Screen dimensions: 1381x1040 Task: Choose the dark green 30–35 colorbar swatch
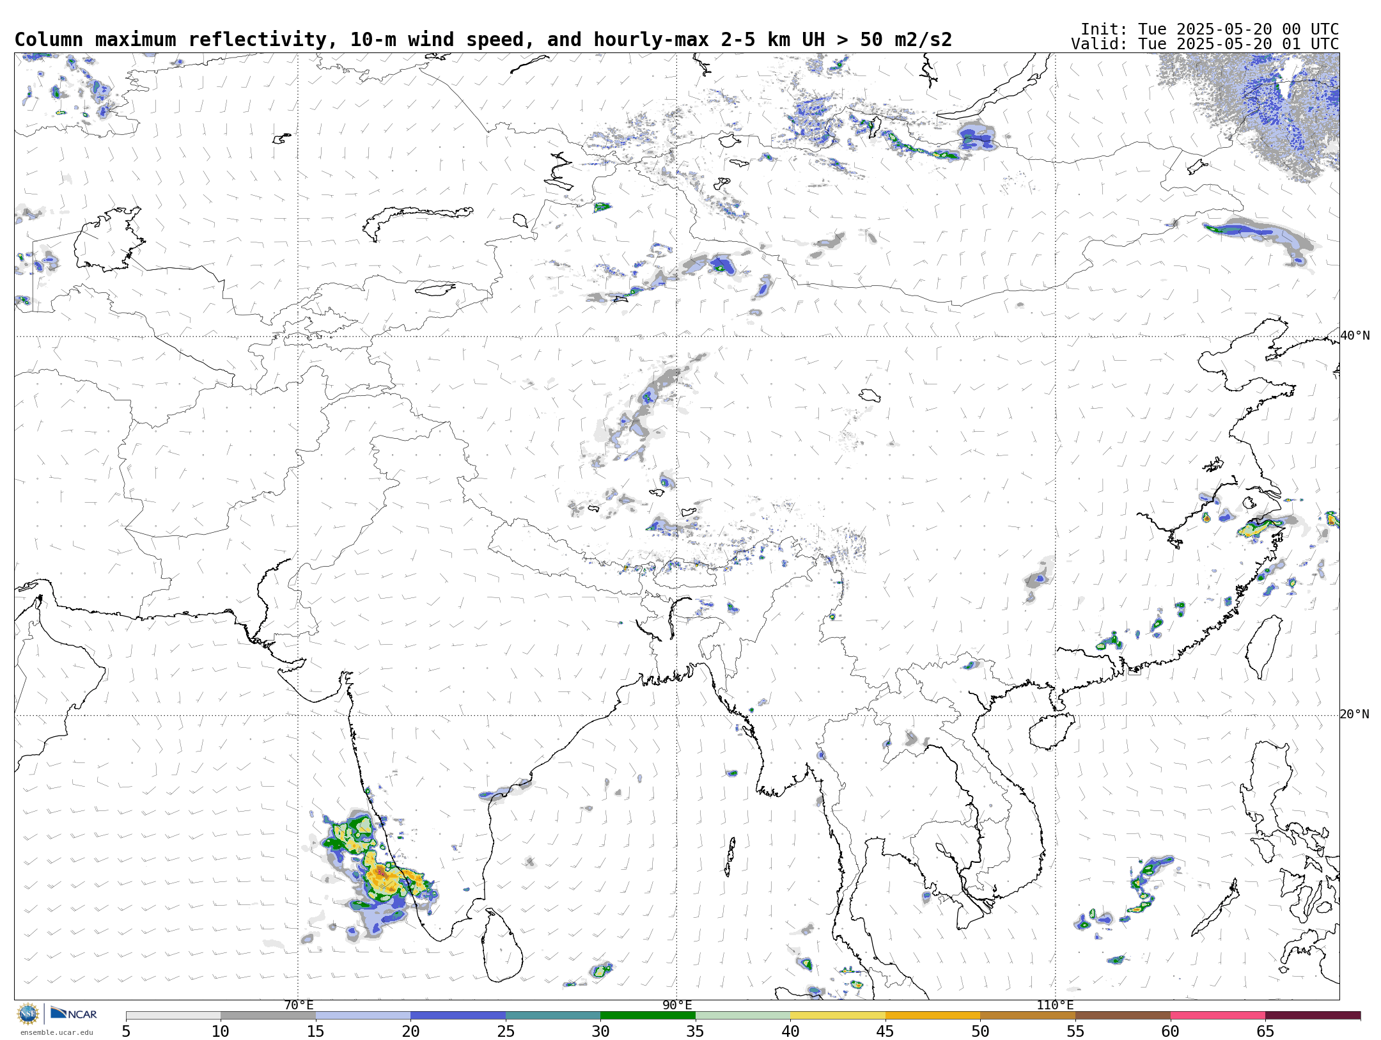pos(648,1016)
